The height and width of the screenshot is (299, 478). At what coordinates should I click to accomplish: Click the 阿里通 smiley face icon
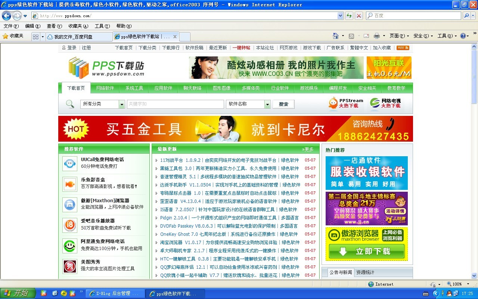coord(70,246)
